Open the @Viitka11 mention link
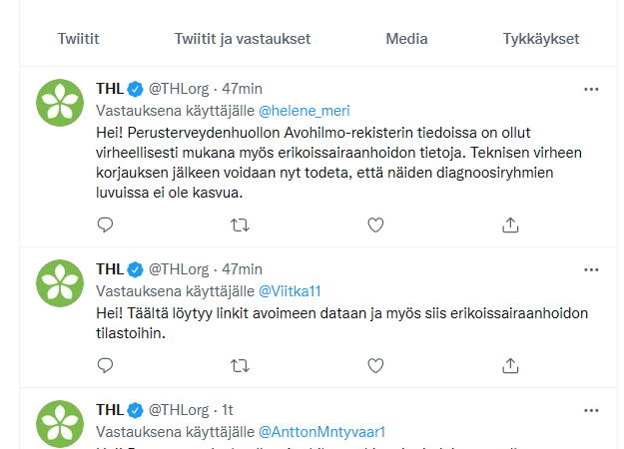Screen dimensions: 624x449 [291, 291]
